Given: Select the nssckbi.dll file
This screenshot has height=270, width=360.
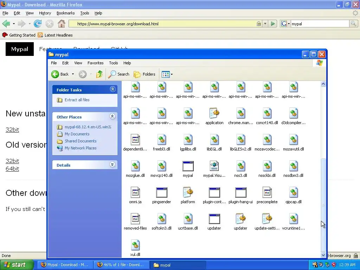Looking at the screenshot, I should click(x=267, y=169).
